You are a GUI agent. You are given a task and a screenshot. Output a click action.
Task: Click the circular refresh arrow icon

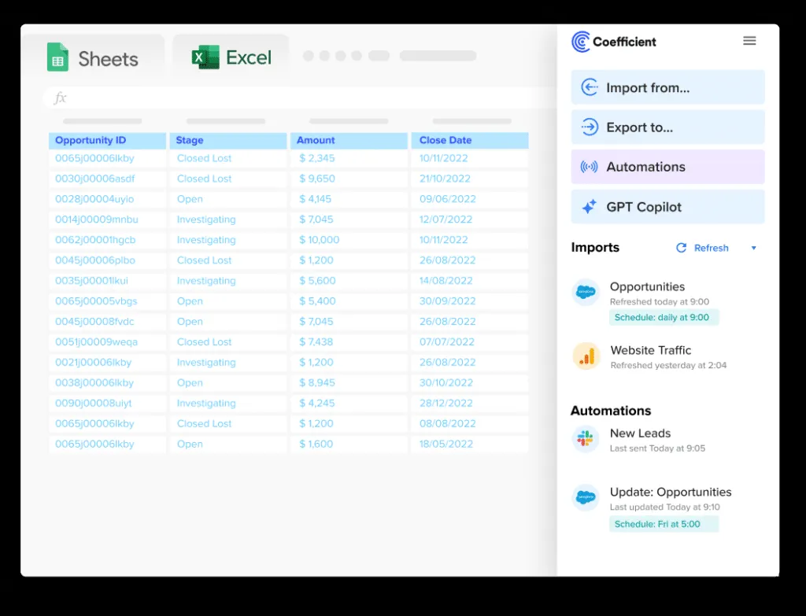click(682, 248)
